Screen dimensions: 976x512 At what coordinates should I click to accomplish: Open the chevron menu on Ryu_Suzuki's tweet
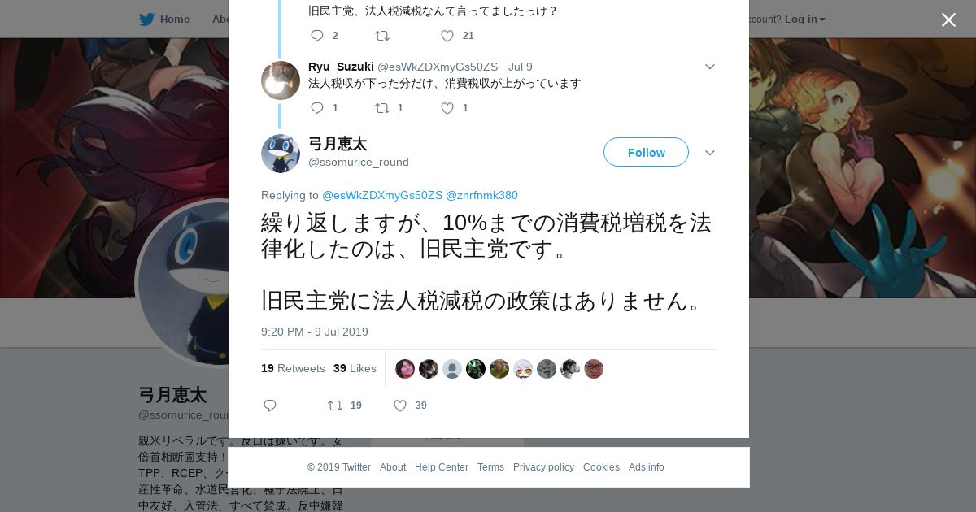click(709, 67)
